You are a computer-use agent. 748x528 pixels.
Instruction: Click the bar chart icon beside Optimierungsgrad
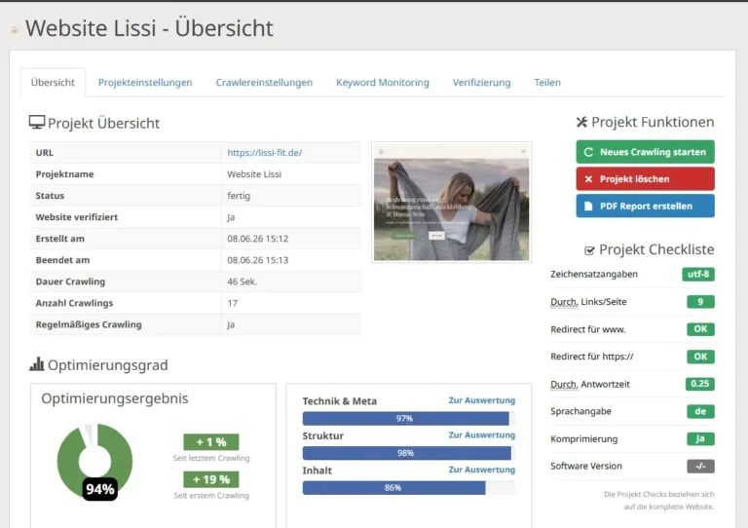click(37, 364)
